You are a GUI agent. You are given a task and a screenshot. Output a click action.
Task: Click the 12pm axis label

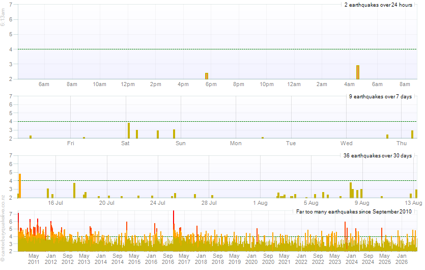128,85
